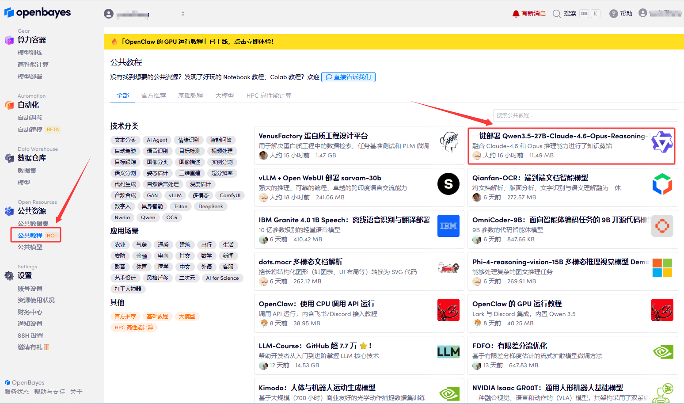Click the Phi-4 Microsoft logo
684x404 pixels.
point(662,268)
